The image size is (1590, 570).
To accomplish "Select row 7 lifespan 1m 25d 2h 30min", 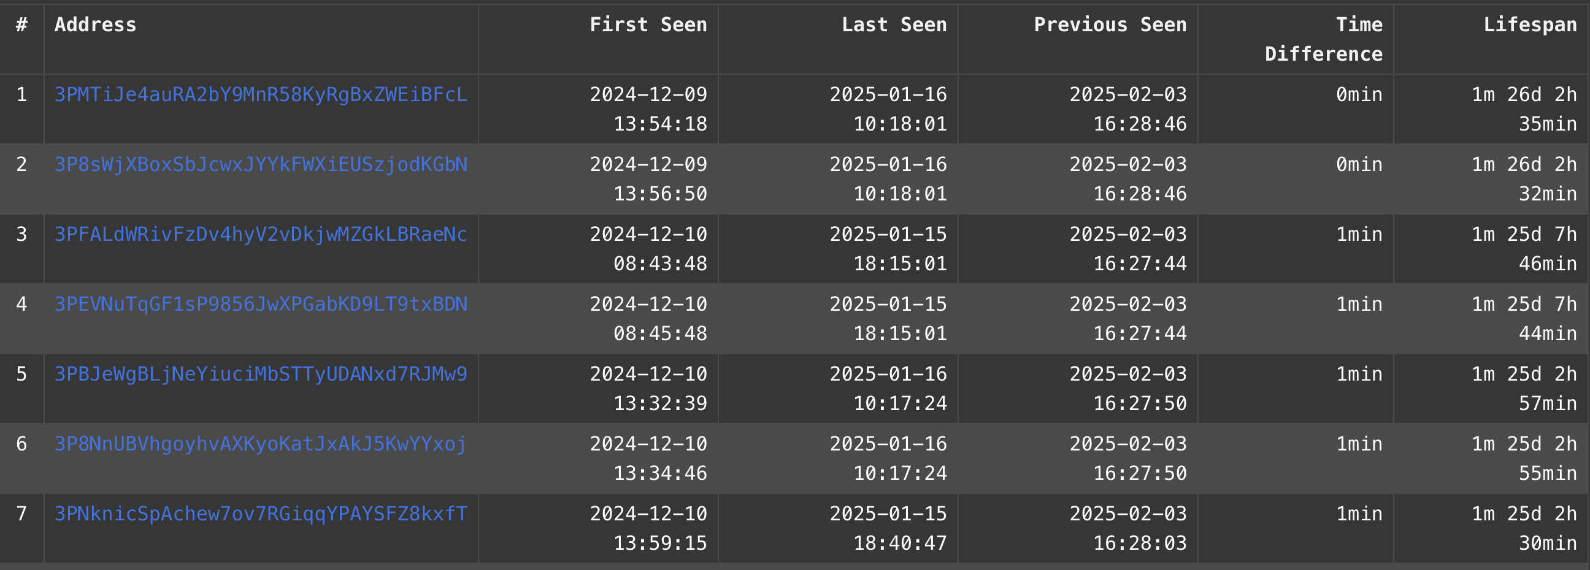I will [x=1524, y=528].
